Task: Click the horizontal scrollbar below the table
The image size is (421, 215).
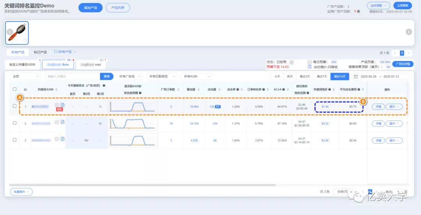Action: point(143,185)
